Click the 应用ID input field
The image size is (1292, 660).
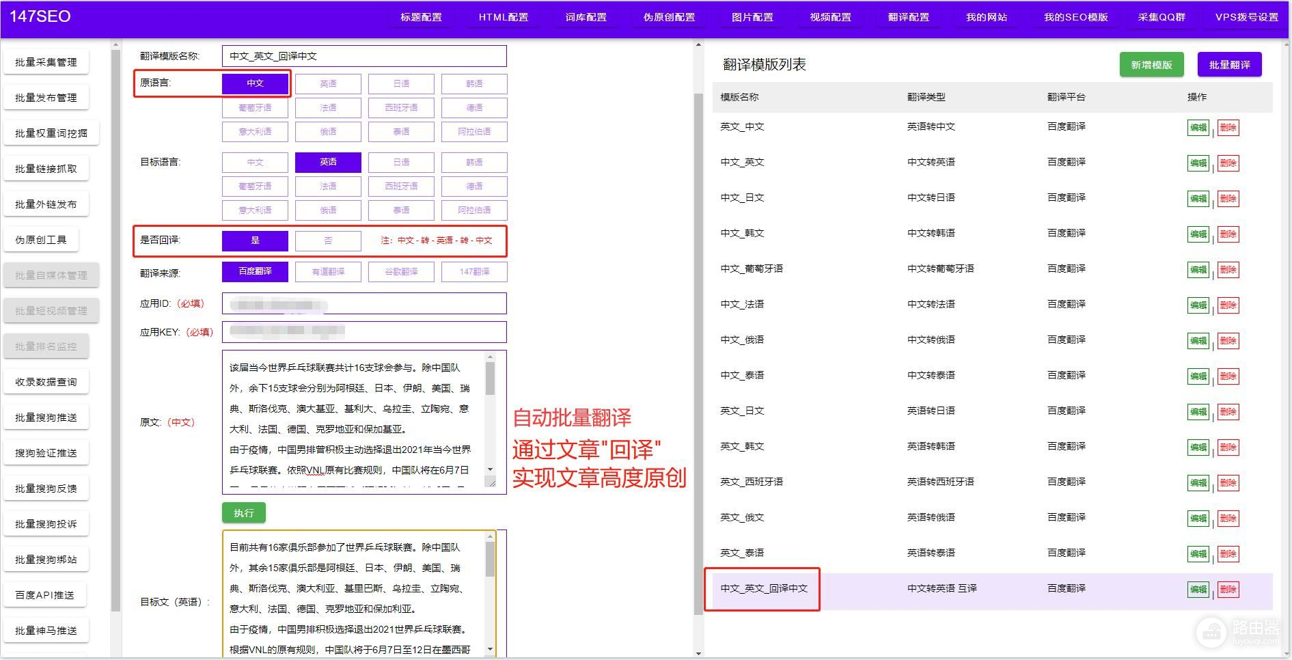(364, 303)
